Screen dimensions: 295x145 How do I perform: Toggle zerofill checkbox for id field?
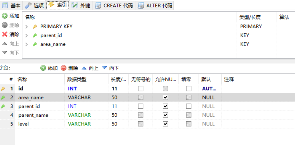[x=189, y=89]
